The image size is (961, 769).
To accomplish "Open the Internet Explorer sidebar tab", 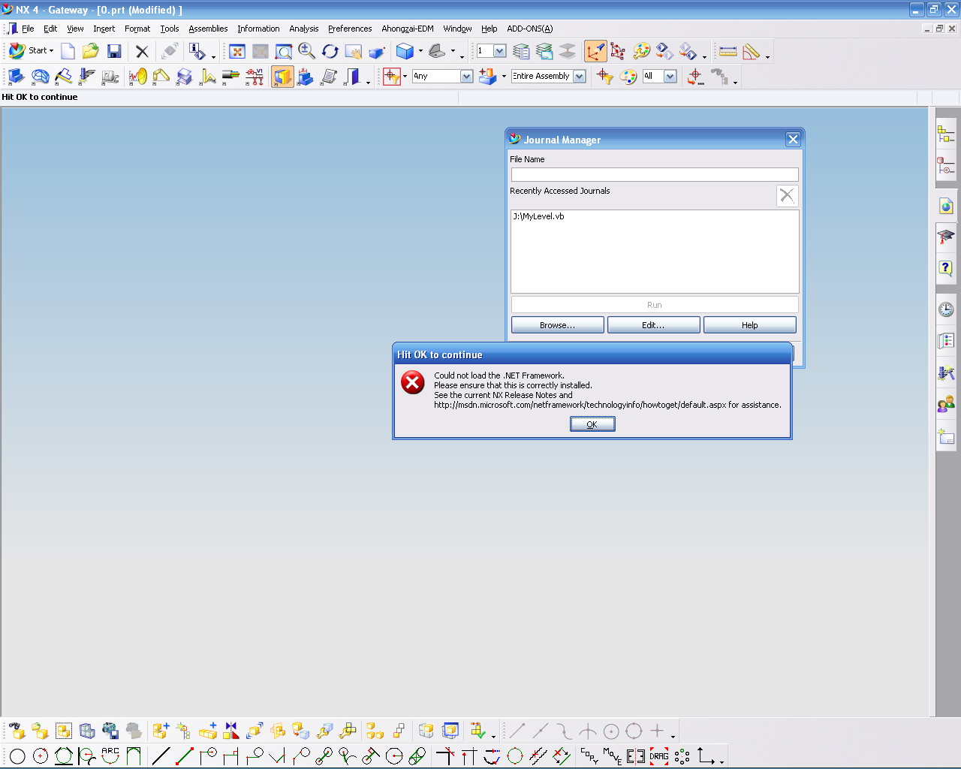I will coord(946,206).
